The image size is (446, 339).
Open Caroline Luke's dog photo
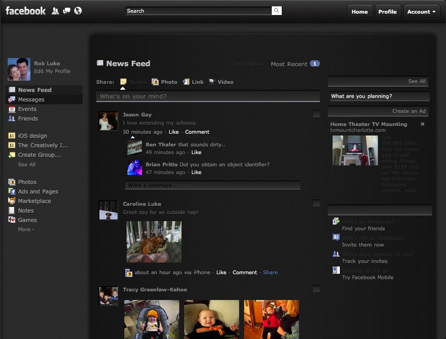click(x=154, y=242)
